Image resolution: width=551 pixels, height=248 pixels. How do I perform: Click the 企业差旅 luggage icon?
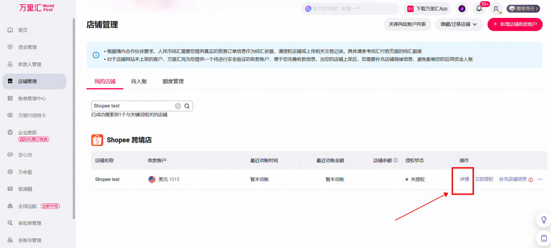pyautogui.click(x=10, y=132)
